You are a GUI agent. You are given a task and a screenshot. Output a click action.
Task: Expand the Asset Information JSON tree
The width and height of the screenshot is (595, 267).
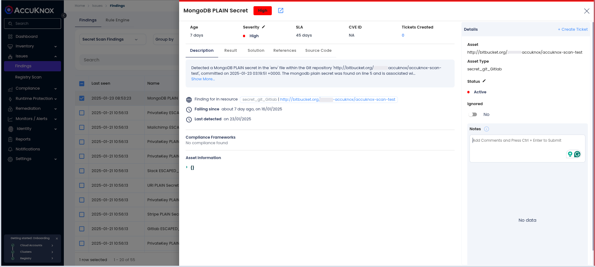[187, 167]
